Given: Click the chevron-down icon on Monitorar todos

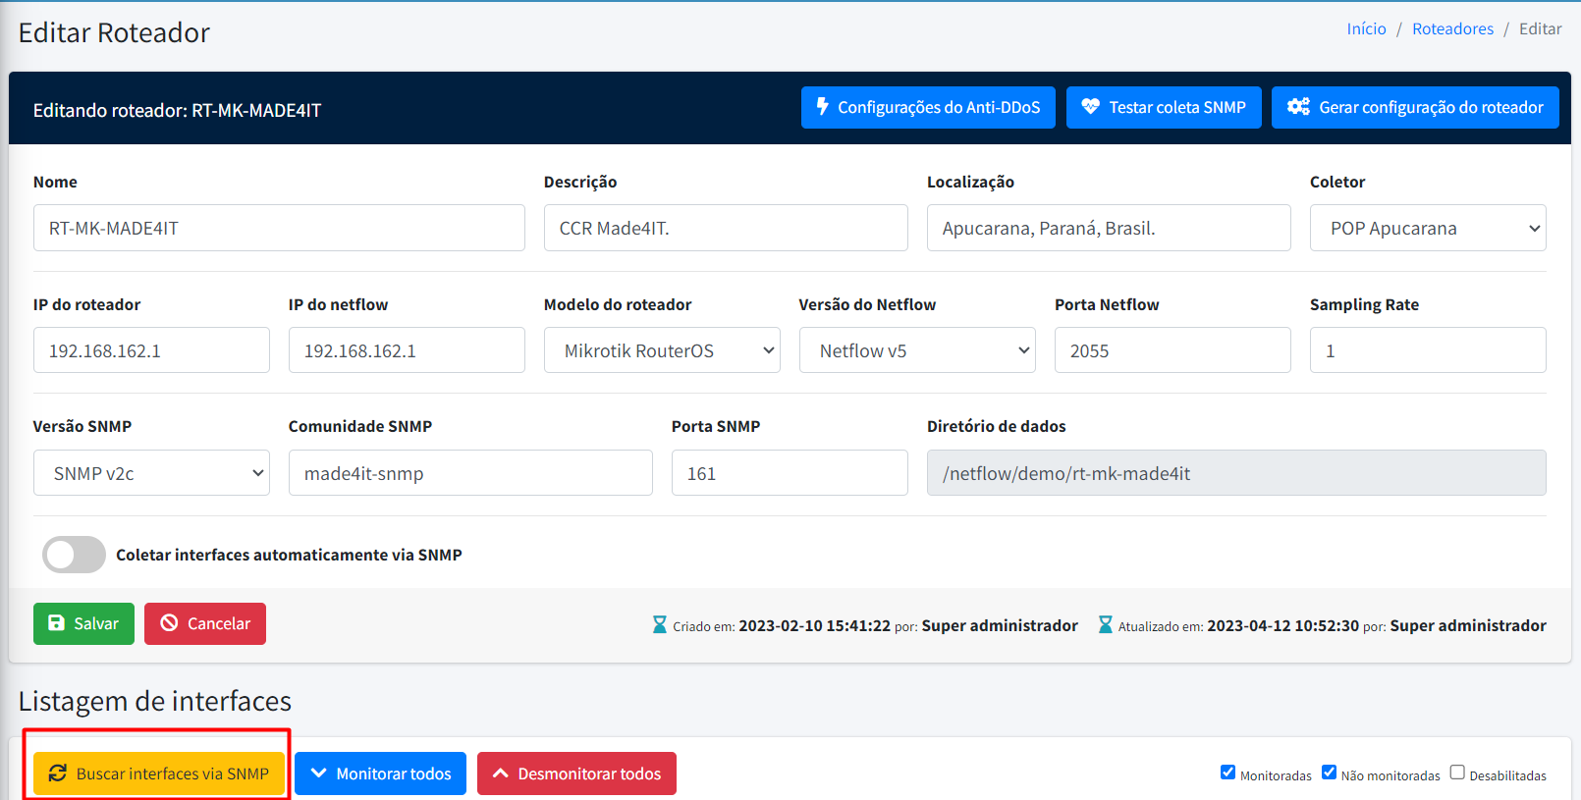Looking at the screenshot, I should click(318, 773).
